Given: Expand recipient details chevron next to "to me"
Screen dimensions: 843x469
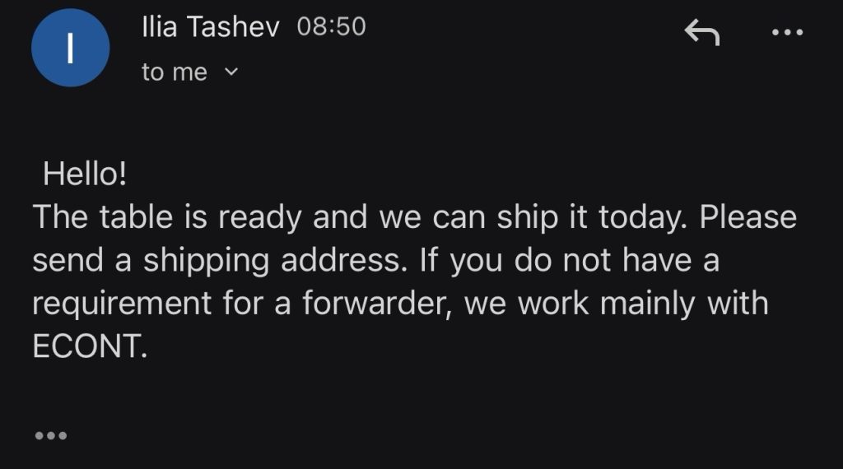Looking at the screenshot, I should click(x=231, y=72).
